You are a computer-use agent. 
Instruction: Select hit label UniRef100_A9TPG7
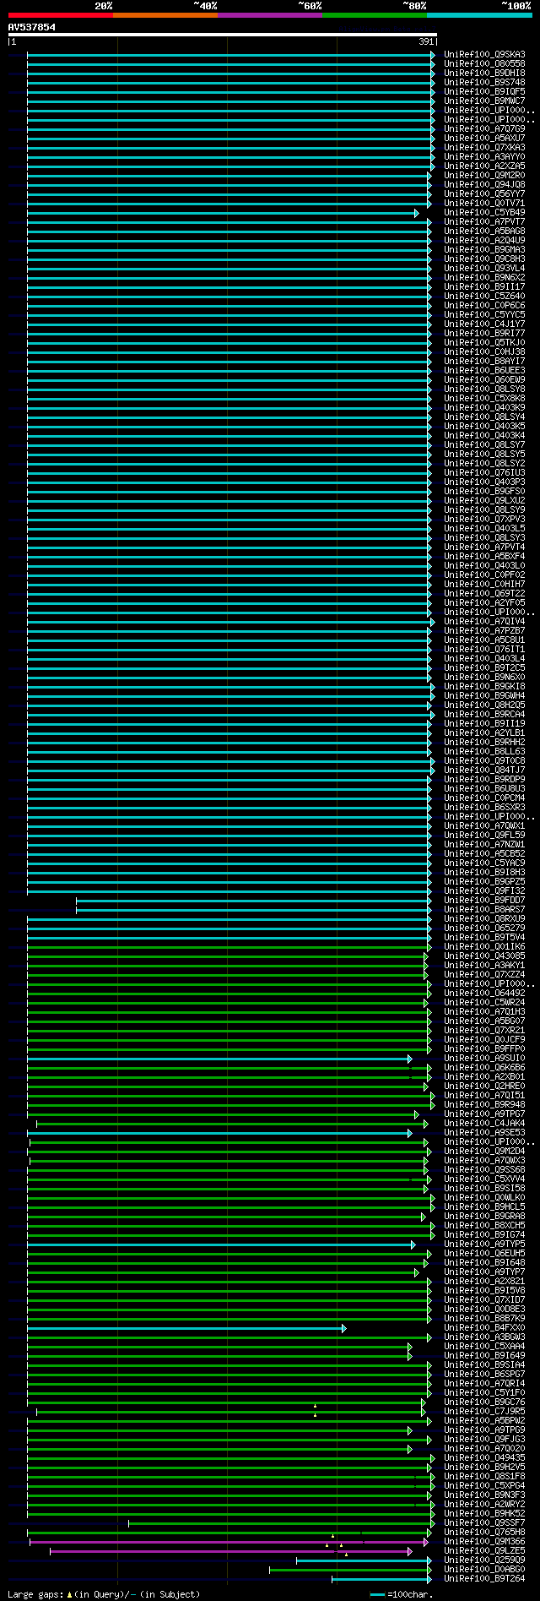coord(484,1114)
